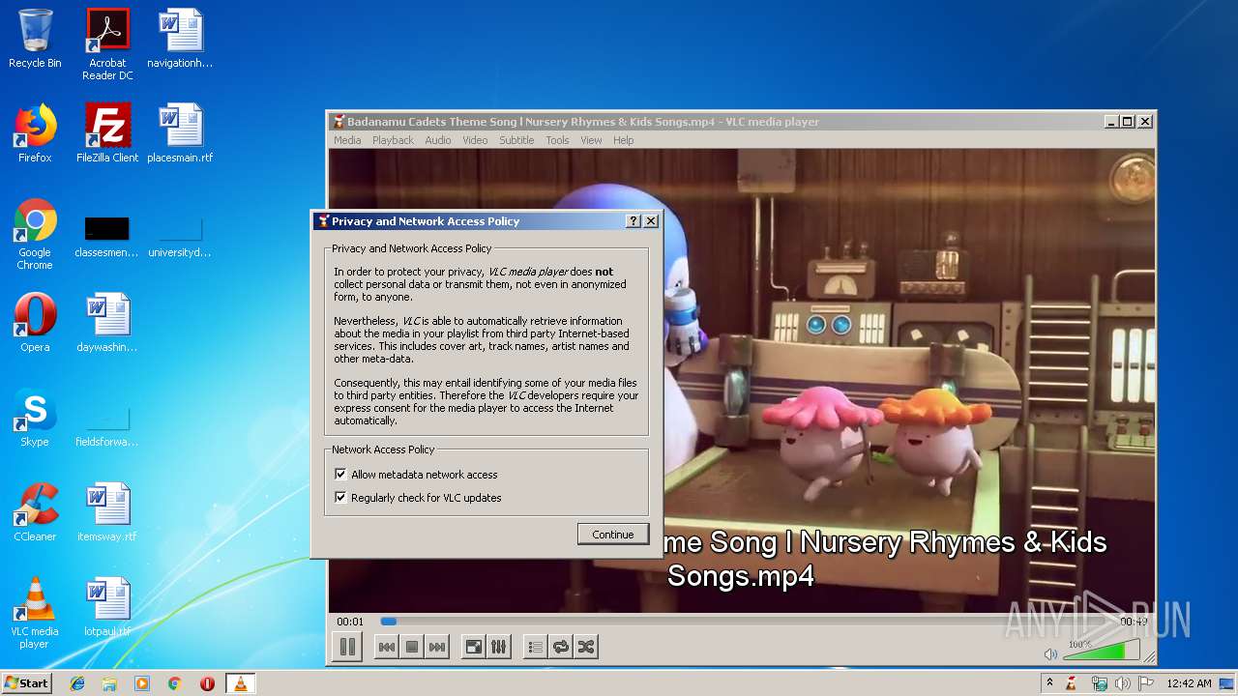Close the Privacy and Network Access dialog

[x=651, y=221]
